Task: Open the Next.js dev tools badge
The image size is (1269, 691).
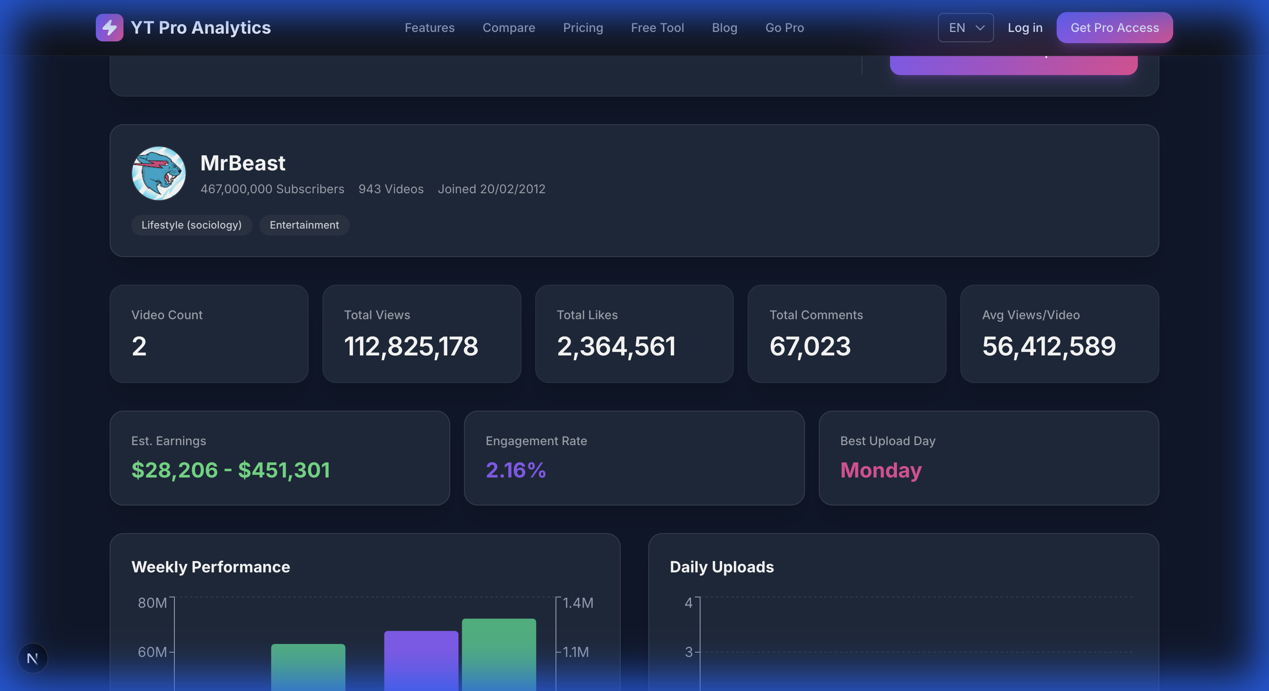Action: point(32,658)
